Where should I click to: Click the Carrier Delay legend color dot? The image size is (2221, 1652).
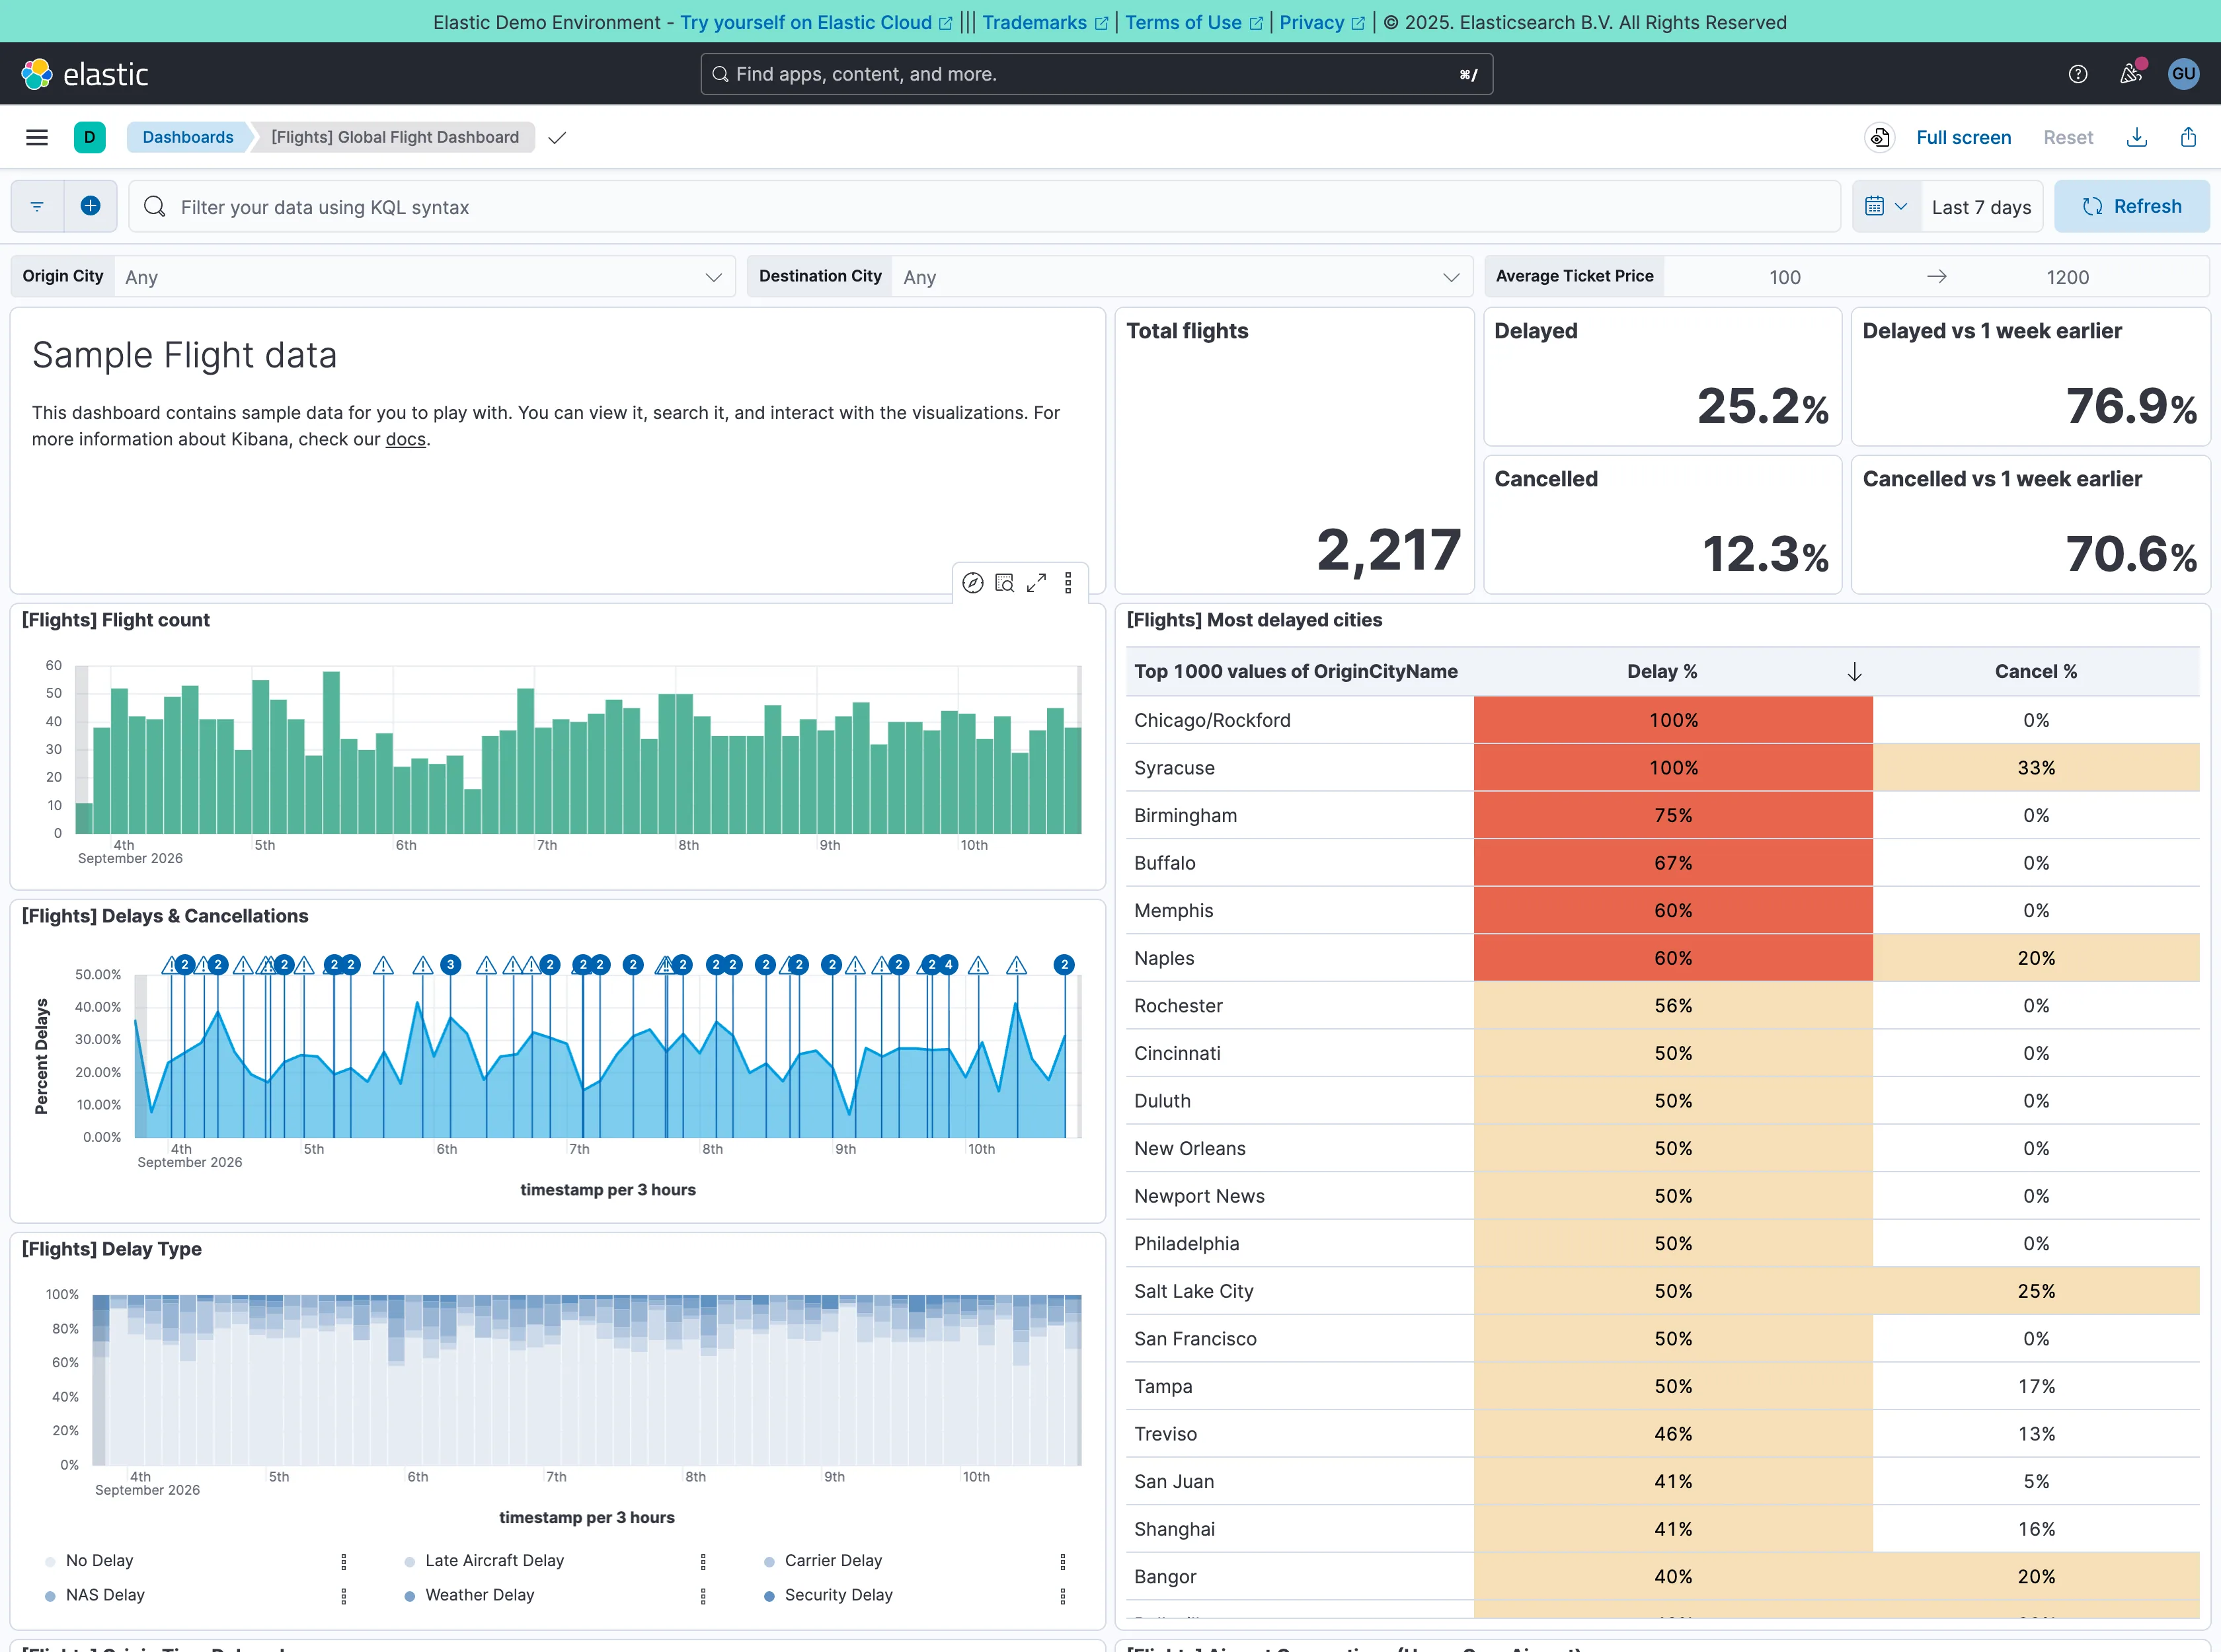point(769,1562)
